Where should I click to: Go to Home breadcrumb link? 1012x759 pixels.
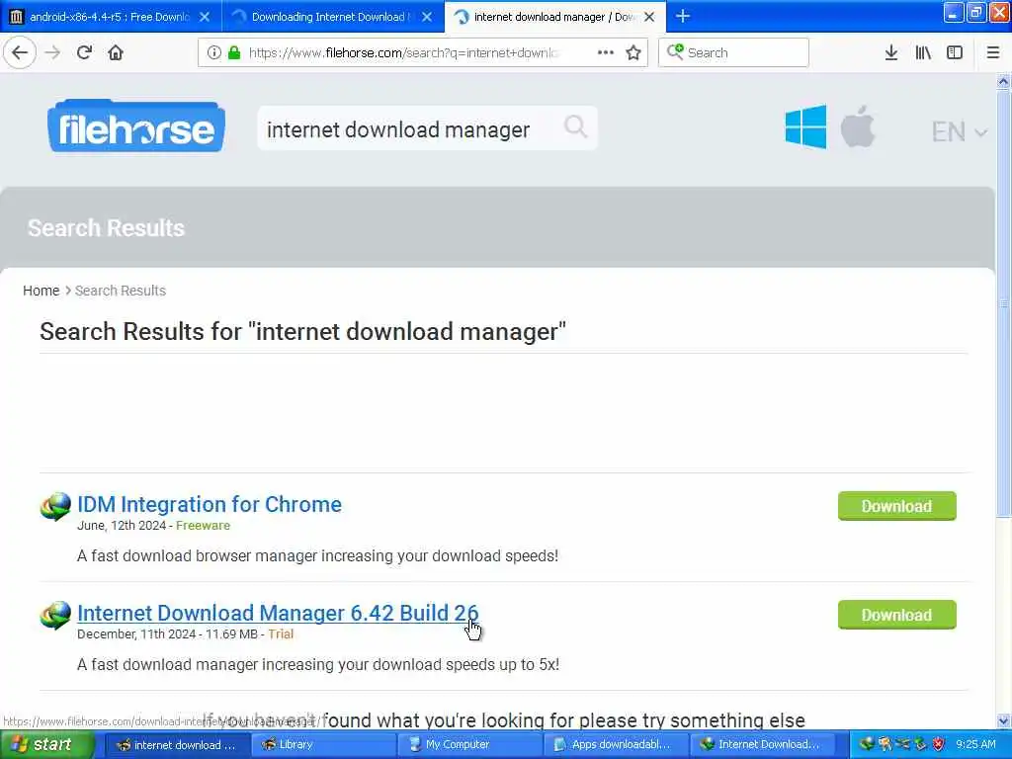click(41, 291)
